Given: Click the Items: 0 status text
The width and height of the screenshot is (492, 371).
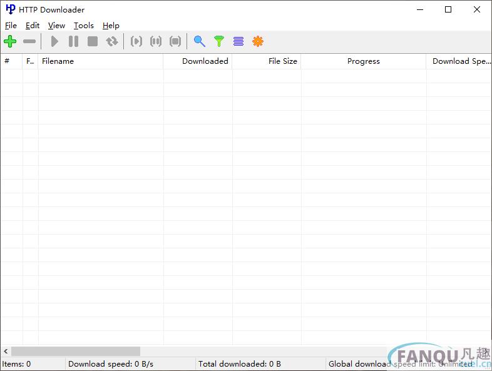Looking at the screenshot, I should point(16,363).
